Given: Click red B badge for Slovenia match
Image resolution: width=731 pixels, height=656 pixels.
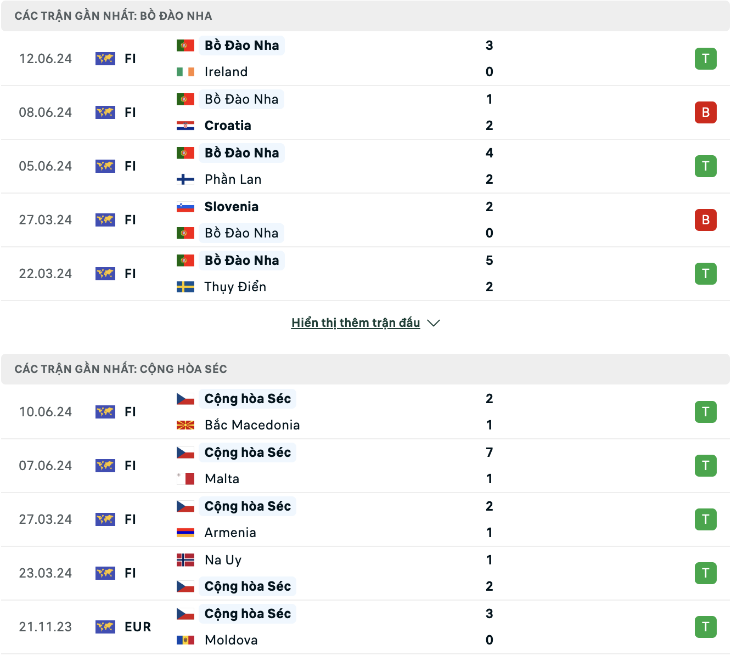Looking at the screenshot, I should pyautogui.click(x=706, y=220).
